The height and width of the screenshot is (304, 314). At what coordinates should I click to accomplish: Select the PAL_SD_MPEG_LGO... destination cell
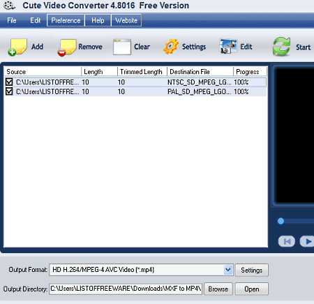(200, 91)
